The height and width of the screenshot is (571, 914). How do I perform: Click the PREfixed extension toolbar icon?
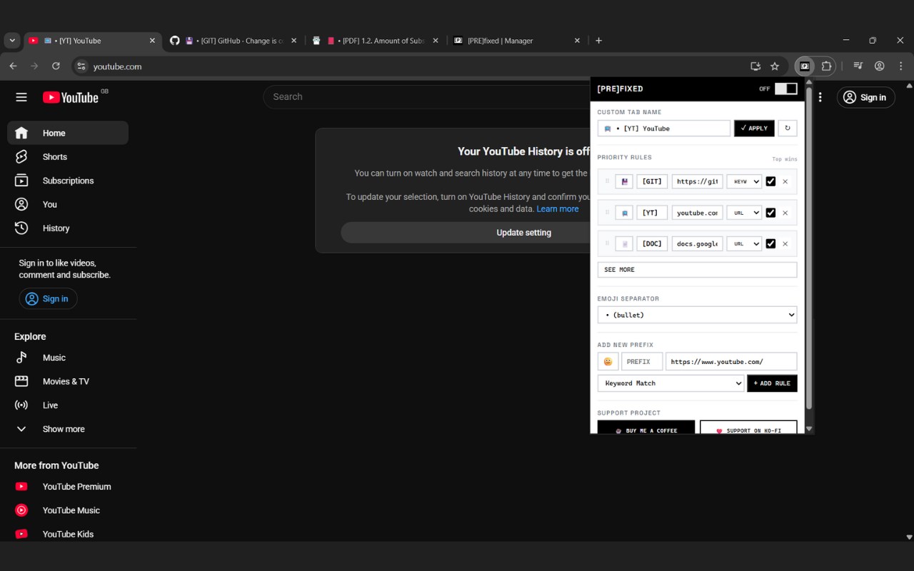pyautogui.click(x=805, y=66)
